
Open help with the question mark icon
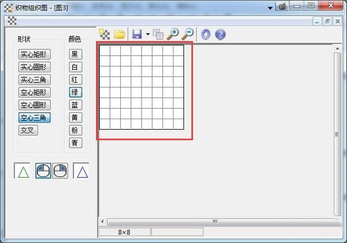pyautogui.click(x=220, y=35)
